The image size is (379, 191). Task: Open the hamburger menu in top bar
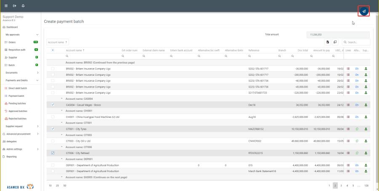pyautogui.click(x=6, y=6)
